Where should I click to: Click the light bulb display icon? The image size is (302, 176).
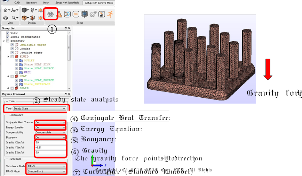pyautogui.click(x=33, y=10)
